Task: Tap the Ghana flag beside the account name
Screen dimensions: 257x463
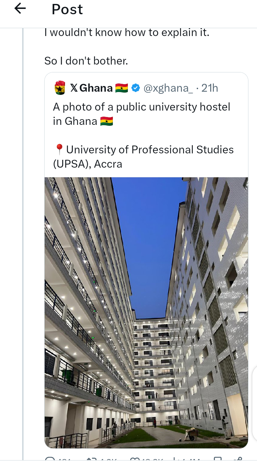Action: coord(122,88)
